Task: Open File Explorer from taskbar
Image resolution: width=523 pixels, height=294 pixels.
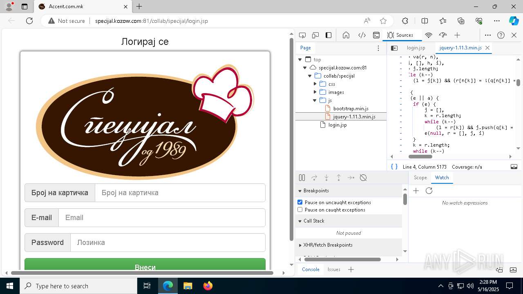Action: (x=188, y=286)
